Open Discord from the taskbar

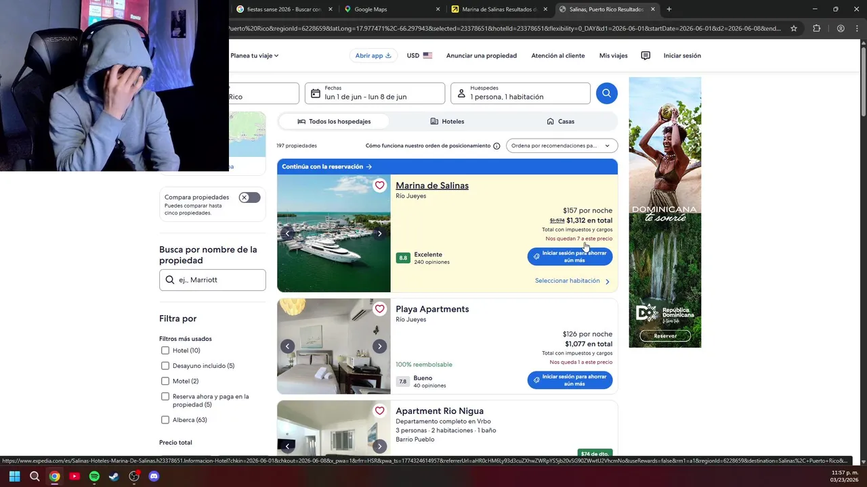coord(154,476)
